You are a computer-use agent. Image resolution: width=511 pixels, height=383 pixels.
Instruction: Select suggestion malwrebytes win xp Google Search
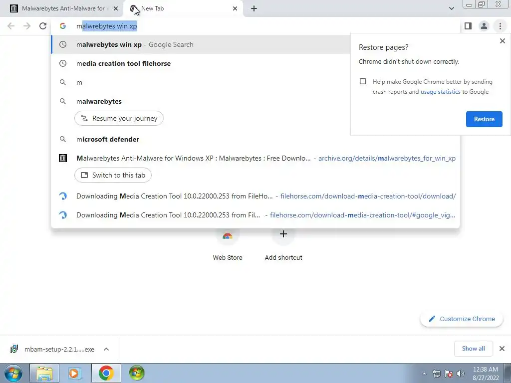click(x=201, y=44)
